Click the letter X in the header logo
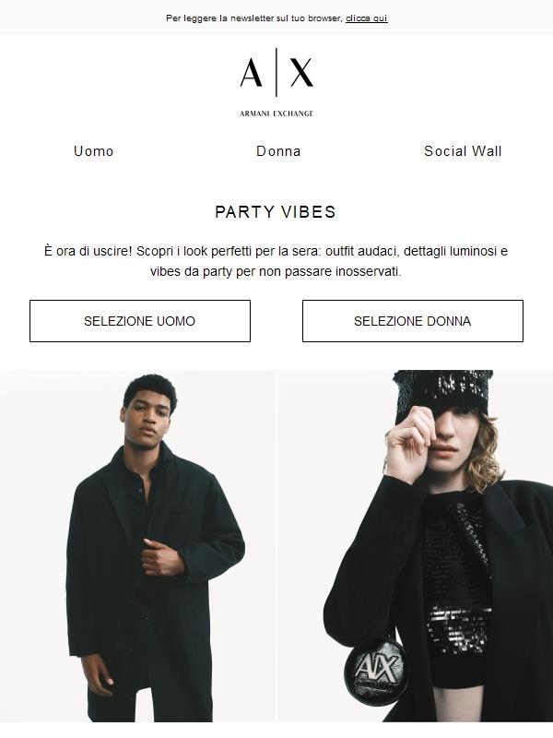553x738 pixels. point(301,73)
